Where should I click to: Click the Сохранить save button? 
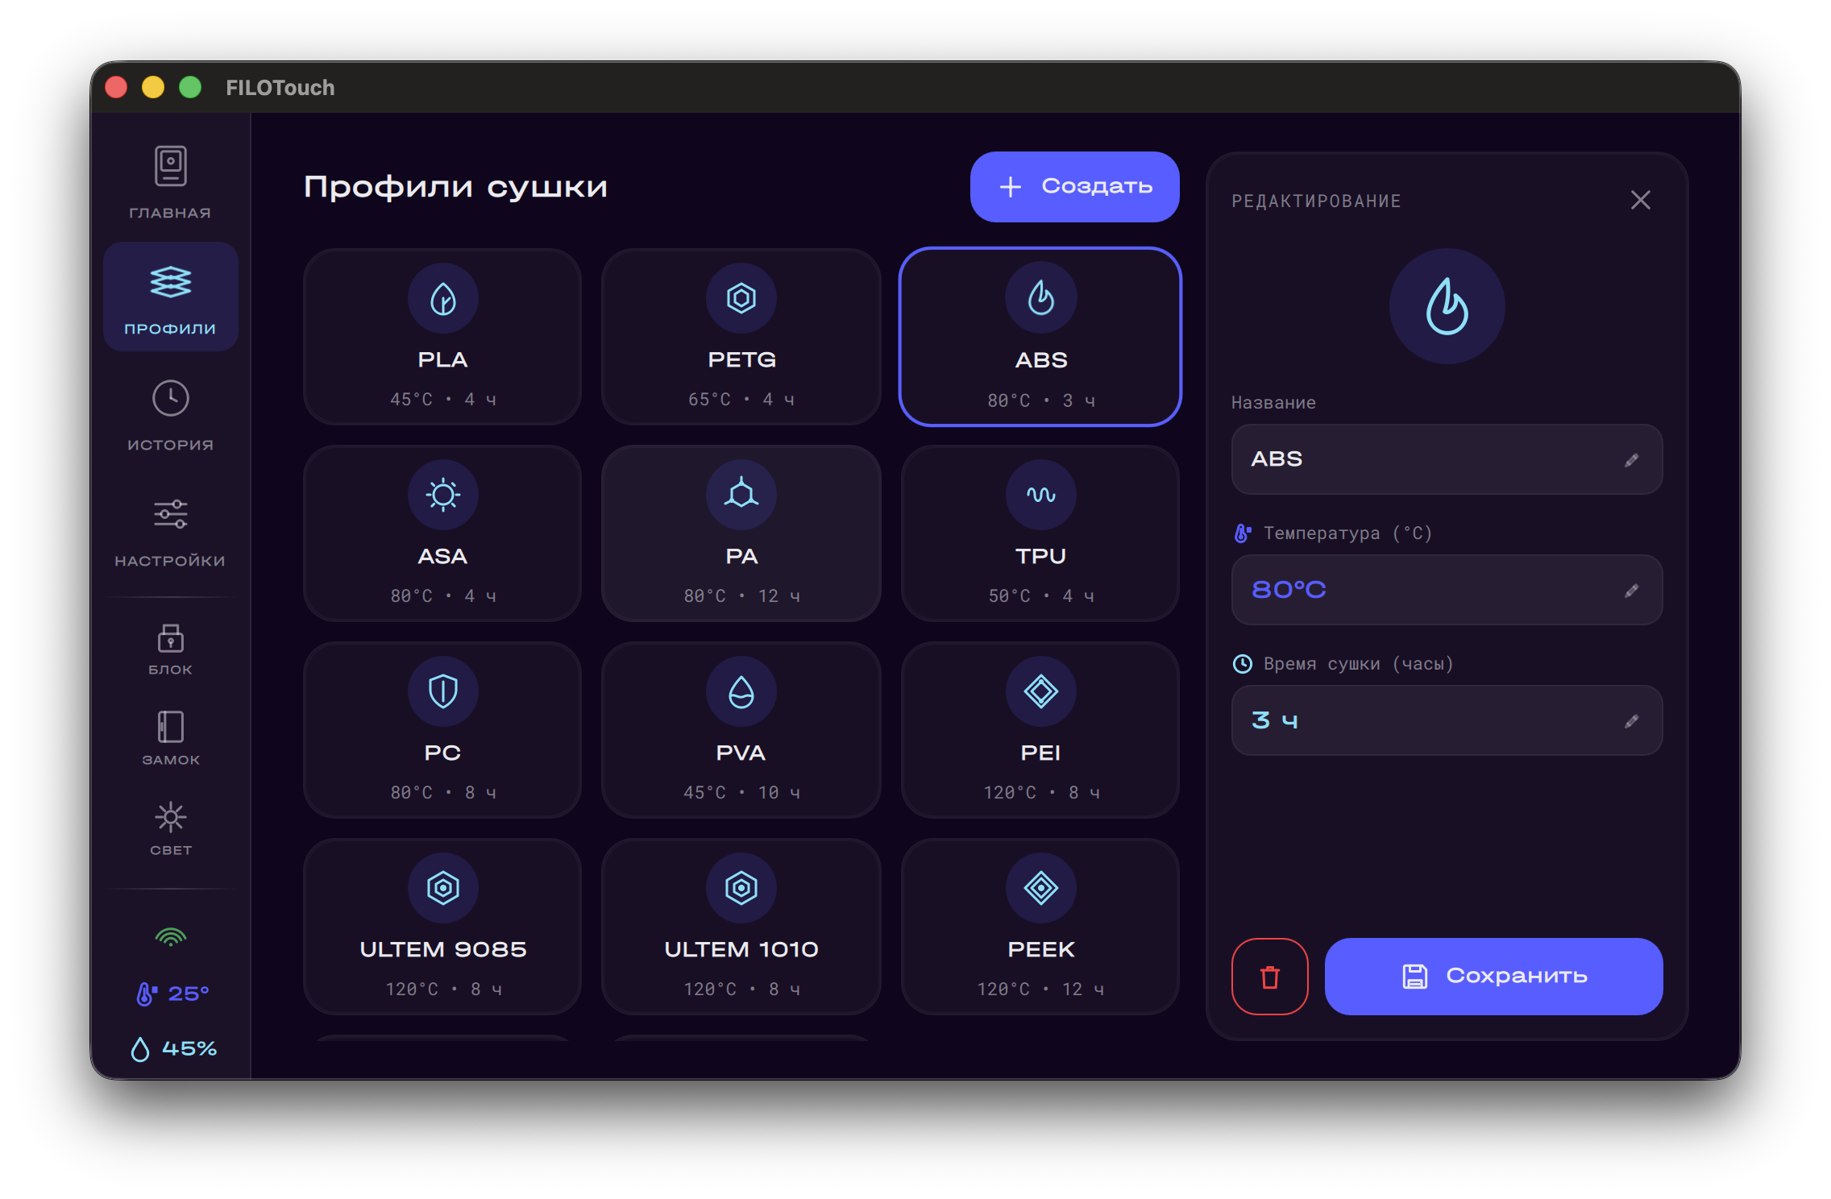tap(1493, 977)
